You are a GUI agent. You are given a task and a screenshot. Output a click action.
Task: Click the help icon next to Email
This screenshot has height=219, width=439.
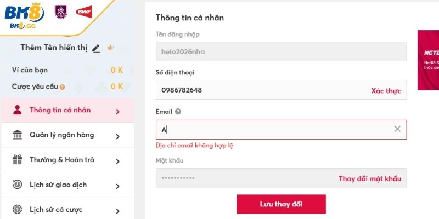tap(178, 112)
